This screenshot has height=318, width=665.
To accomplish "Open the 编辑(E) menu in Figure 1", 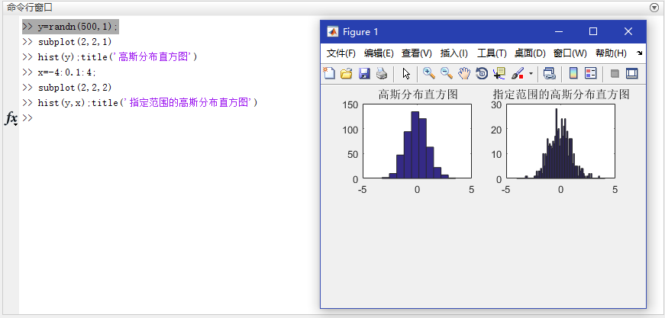I will click(379, 53).
